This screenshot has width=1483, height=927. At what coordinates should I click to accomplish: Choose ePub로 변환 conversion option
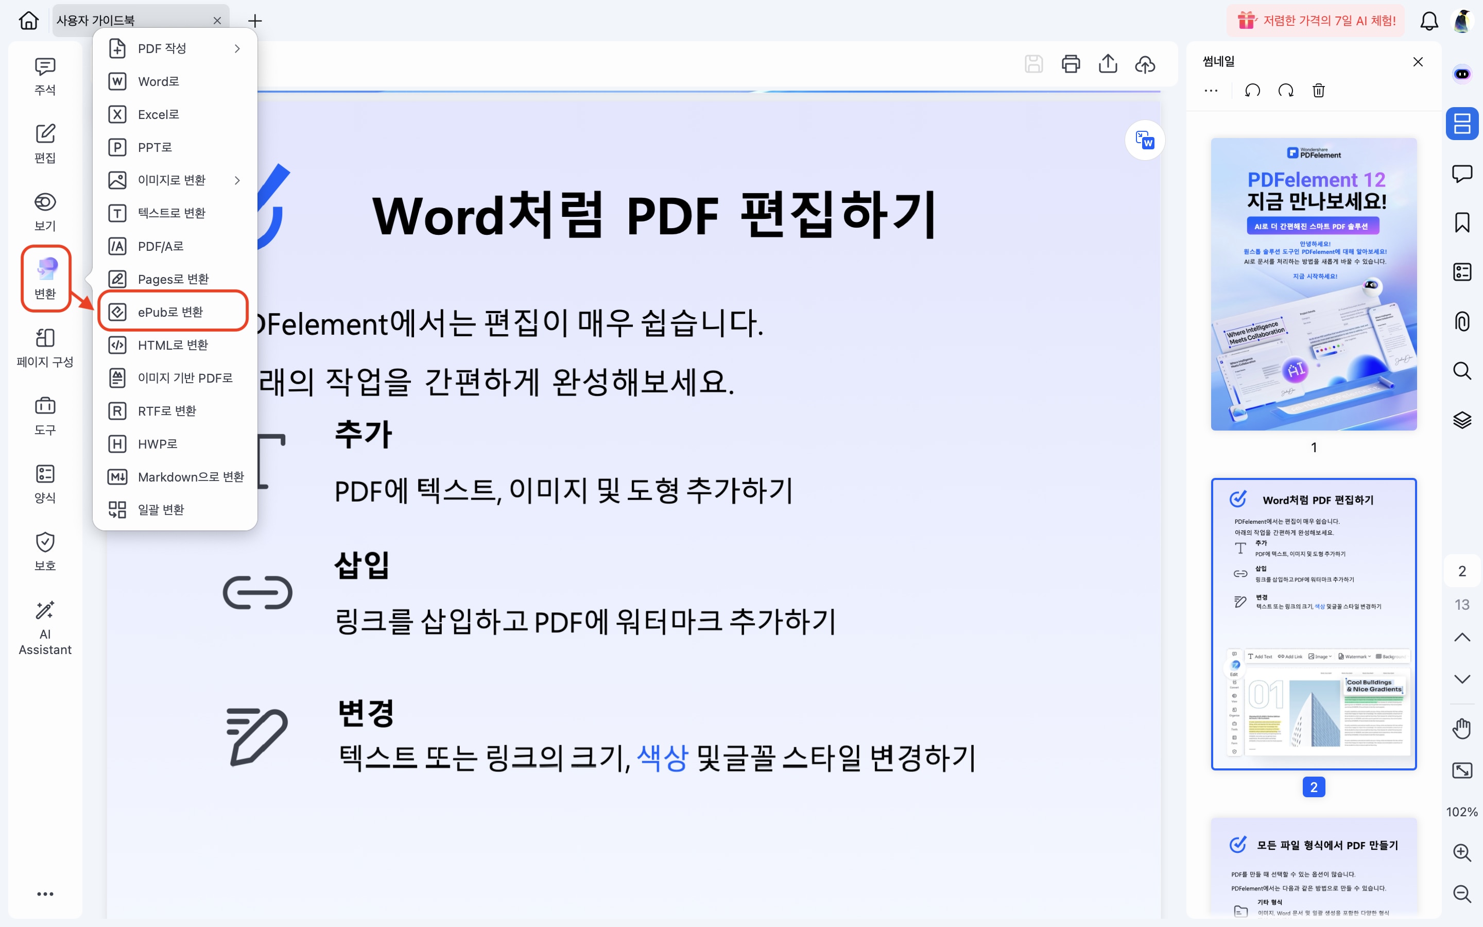(171, 312)
